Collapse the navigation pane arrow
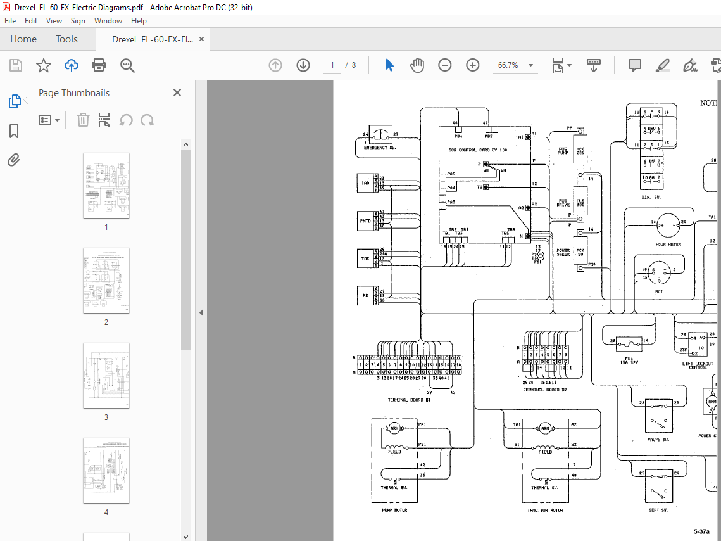The image size is (721, 541). (x=201, y=313)
